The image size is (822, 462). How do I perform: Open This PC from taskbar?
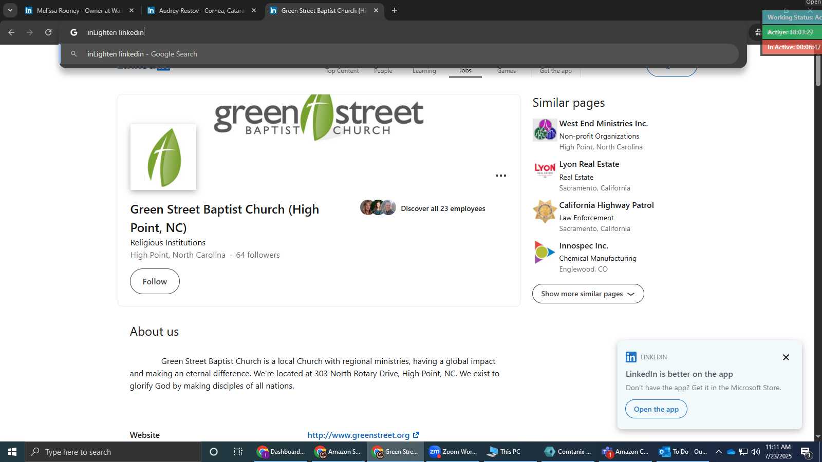point(510,452)
